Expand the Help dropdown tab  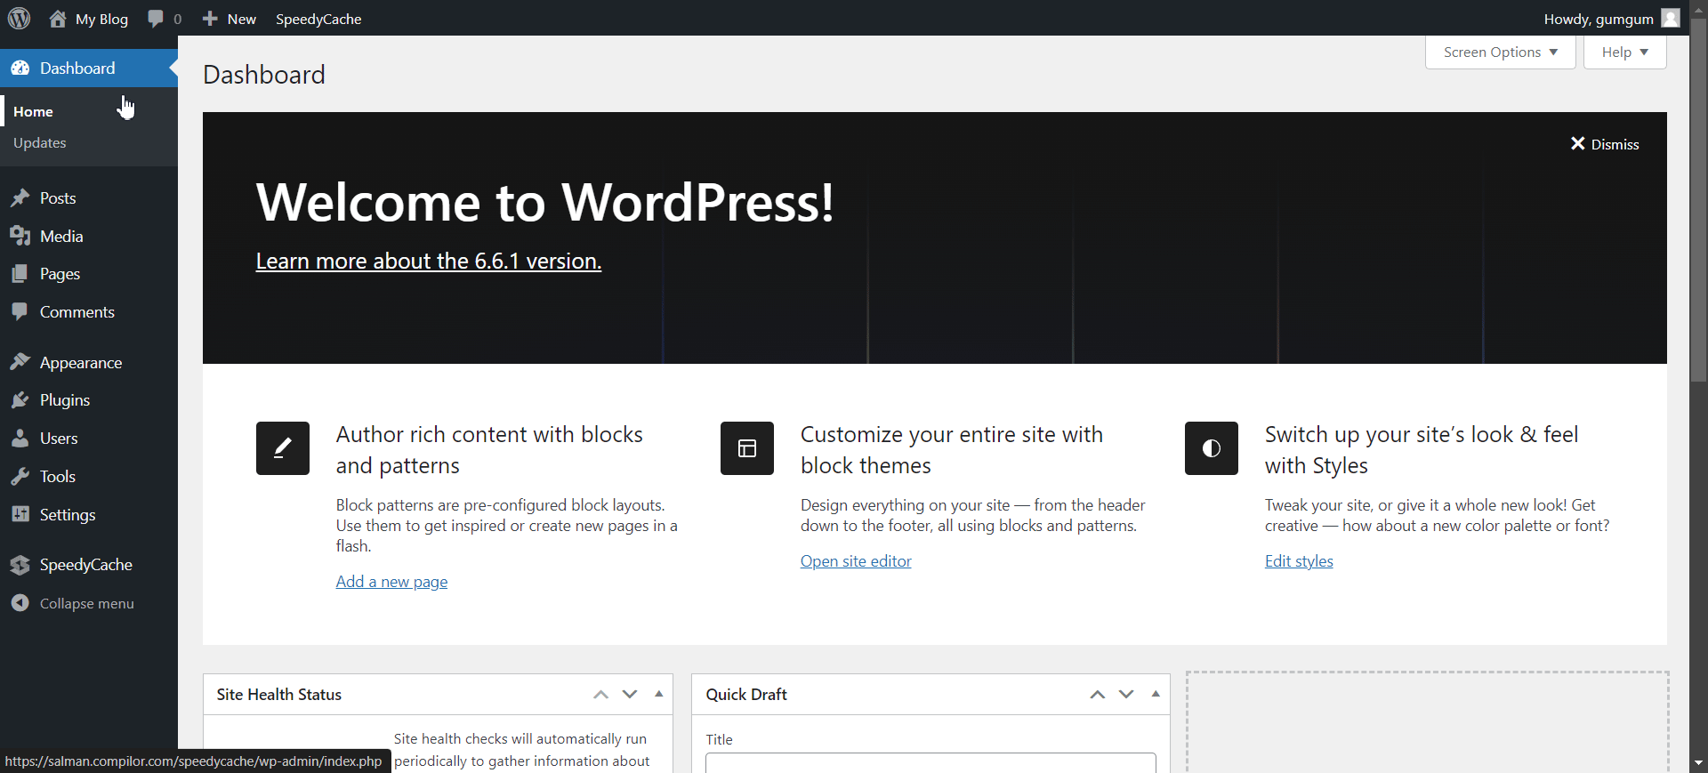pos(1625,52)
